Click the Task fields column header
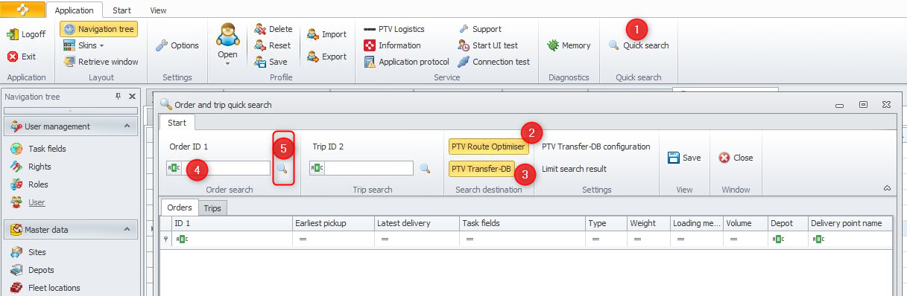This screenshot has height=296, width=907. click(x=522, y=223)
